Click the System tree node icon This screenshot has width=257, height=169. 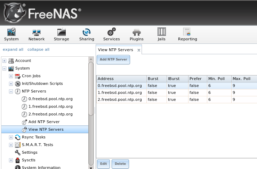pyautogui.click(x=11, y=69)
